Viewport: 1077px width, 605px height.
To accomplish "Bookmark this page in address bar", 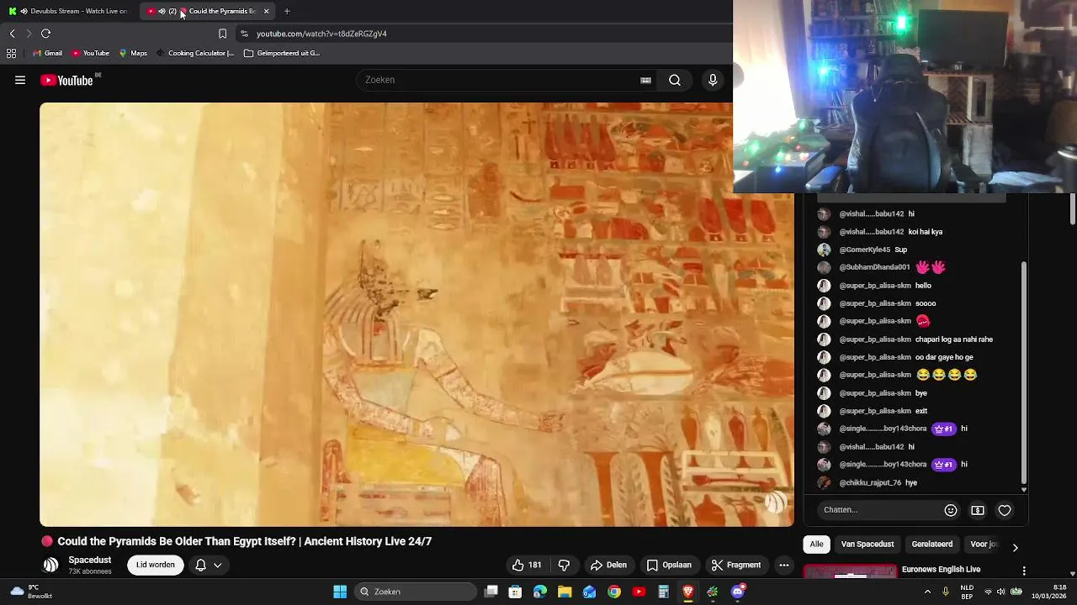I will click(x=222, y=34).
